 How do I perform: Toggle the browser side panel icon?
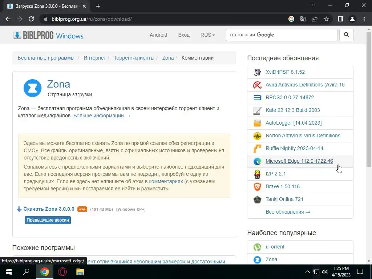pos(341,19)
